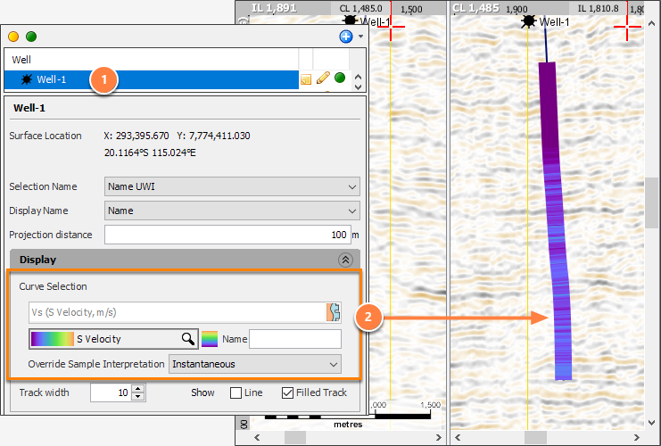661x446 pixels.
Task: Click the green circle button in panel header
Action: click(31, 37)
